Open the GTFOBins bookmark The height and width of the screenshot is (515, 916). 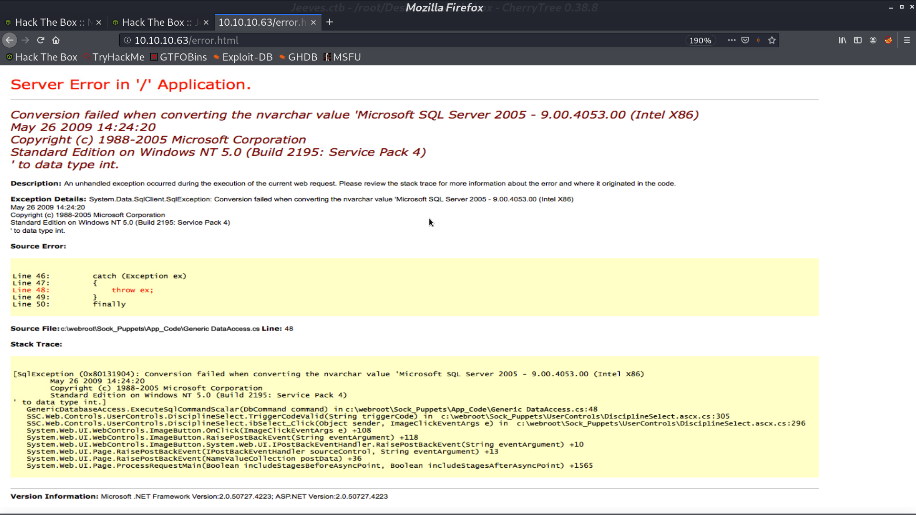pos(178,57)
